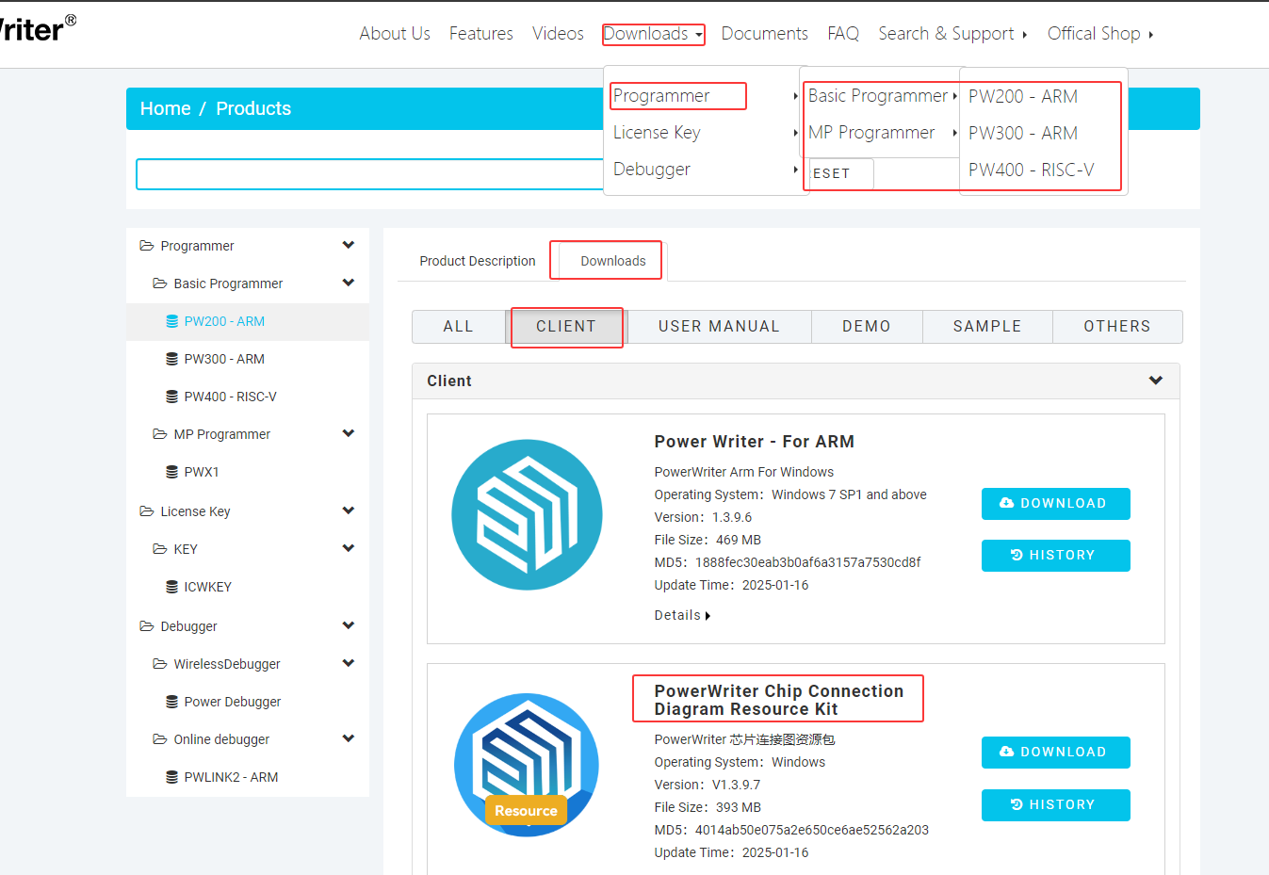Click the database icon beside PWLINK2 - ARM
Screen dimensions: 1269x875
click(x=171, y=777)
